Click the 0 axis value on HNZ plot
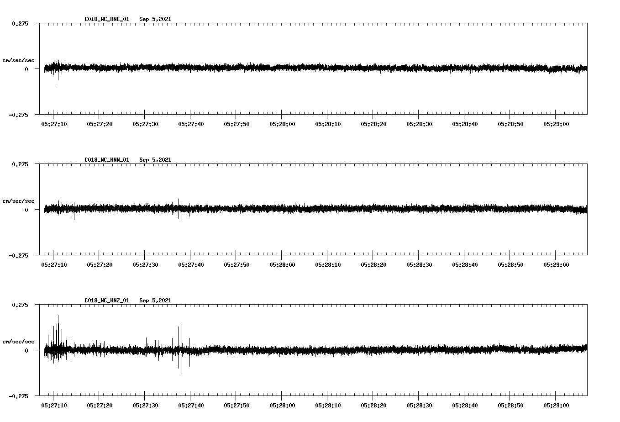Screen dimensions: 620x422 point(26,350)
